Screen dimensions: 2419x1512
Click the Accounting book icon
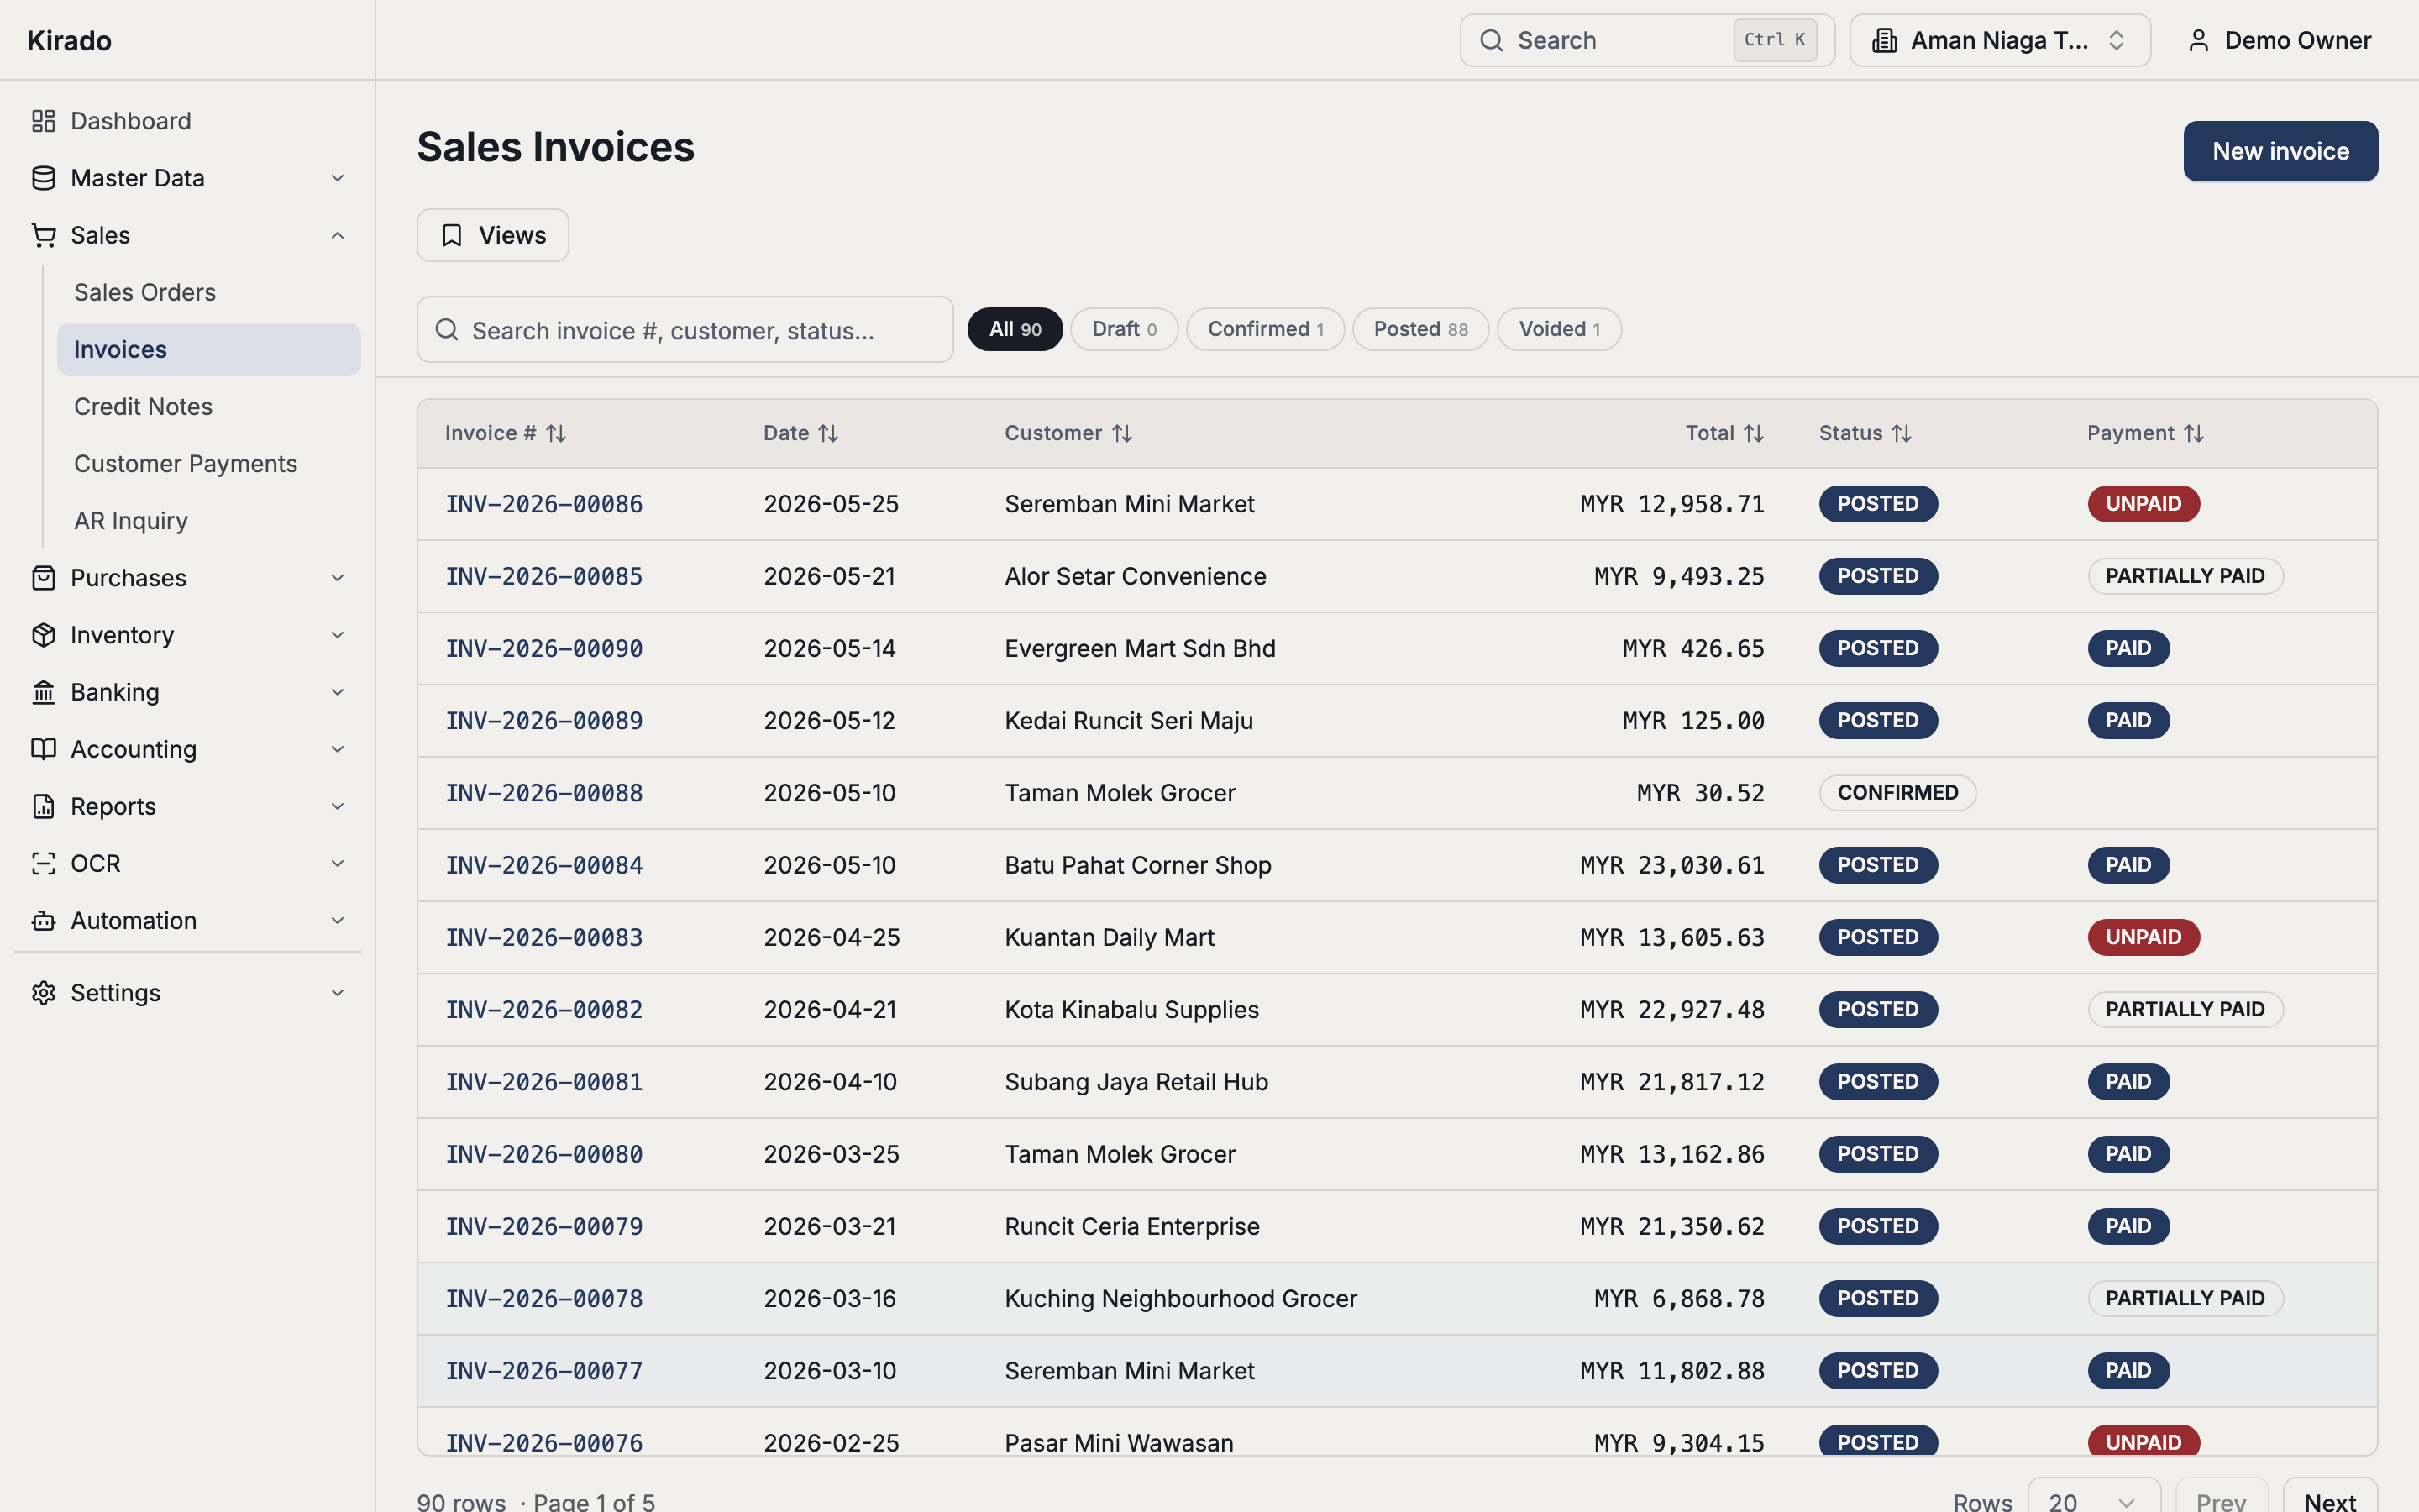[43, 749]
